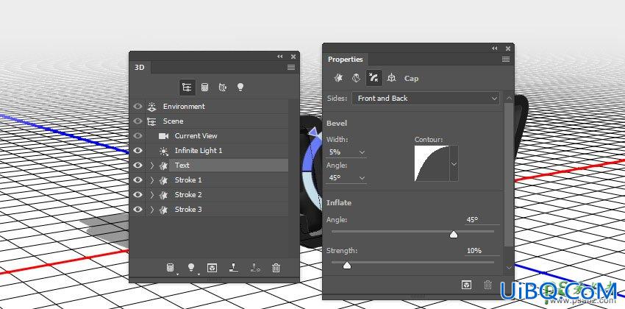Hide the Text mesh
This screenshot has height=309, width=625.
(137, 165)
